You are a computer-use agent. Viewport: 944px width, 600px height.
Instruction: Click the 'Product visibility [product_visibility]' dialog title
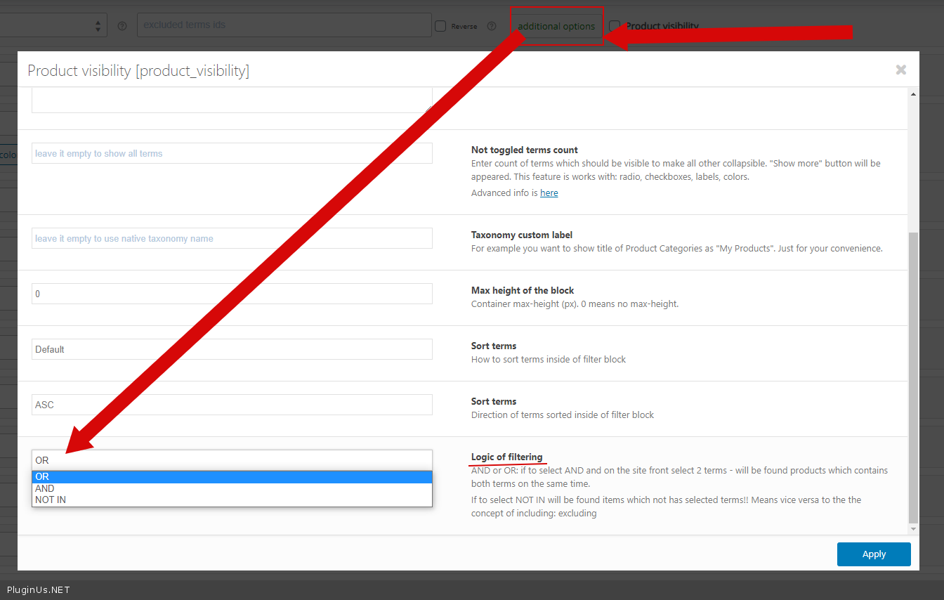point(138,70)
